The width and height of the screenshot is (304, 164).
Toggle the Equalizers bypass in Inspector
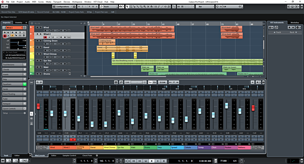click(x=25, y=84)
